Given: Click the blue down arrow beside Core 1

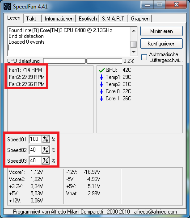Looking at the screenshot, I should 101,99.
